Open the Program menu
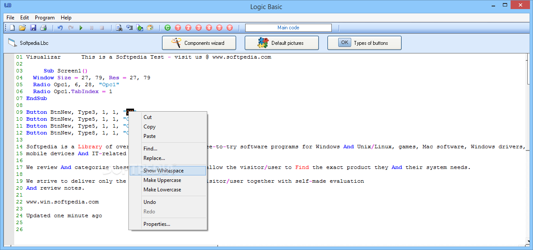 coord(45,18)
